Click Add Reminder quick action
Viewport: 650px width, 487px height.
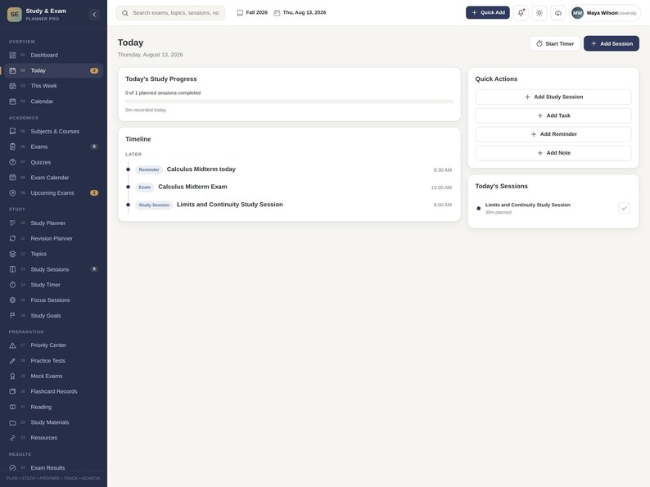click(553, 134)
